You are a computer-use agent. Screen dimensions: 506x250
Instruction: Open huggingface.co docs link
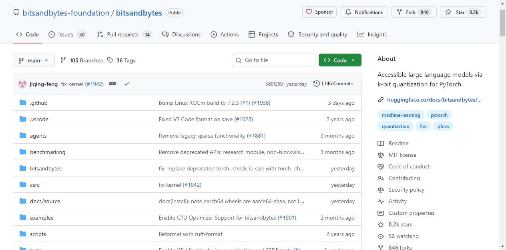(x=434, y=100)
